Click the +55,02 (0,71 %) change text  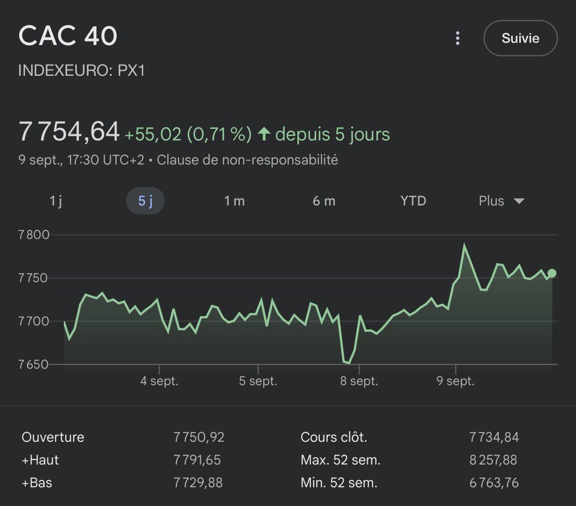click(188, 135)
